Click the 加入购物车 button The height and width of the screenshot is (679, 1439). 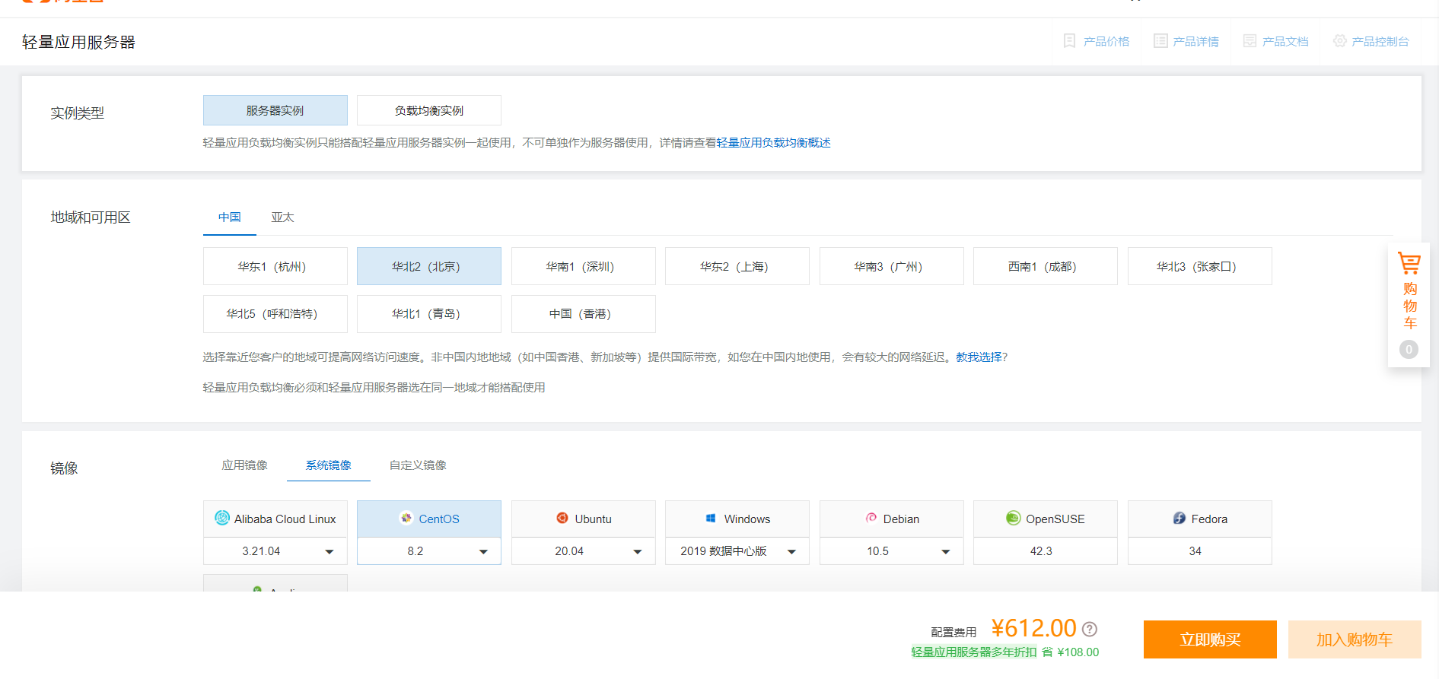[1355, 639]
